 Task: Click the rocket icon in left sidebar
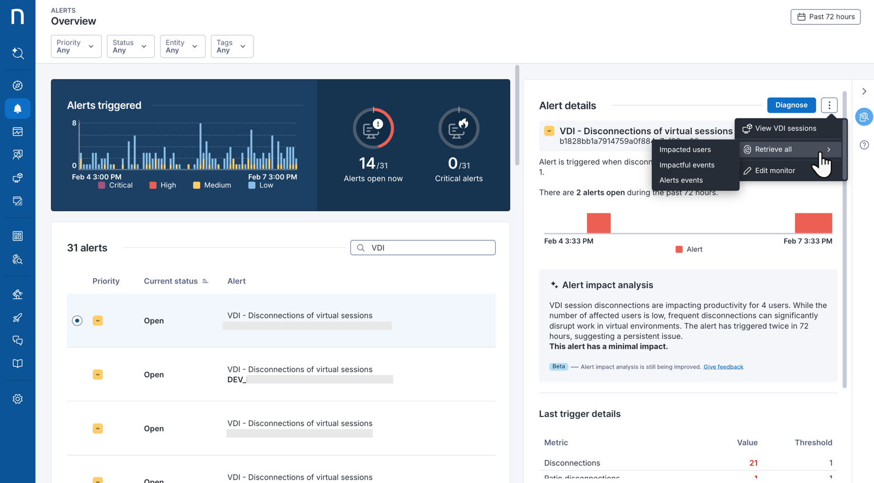[x=18, y=318]
